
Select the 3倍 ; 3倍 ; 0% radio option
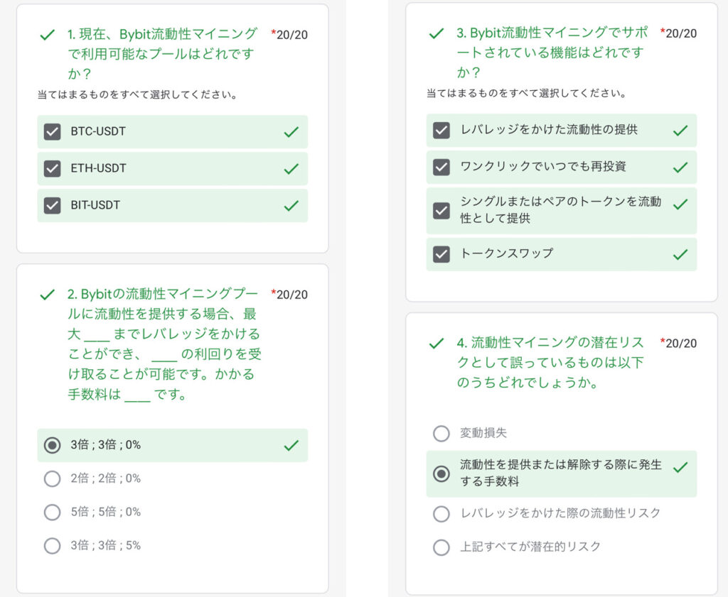tap(52, 445)
